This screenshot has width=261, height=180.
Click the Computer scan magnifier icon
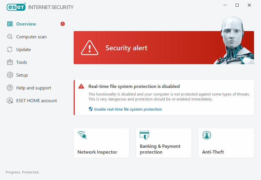tap(10, 37)
